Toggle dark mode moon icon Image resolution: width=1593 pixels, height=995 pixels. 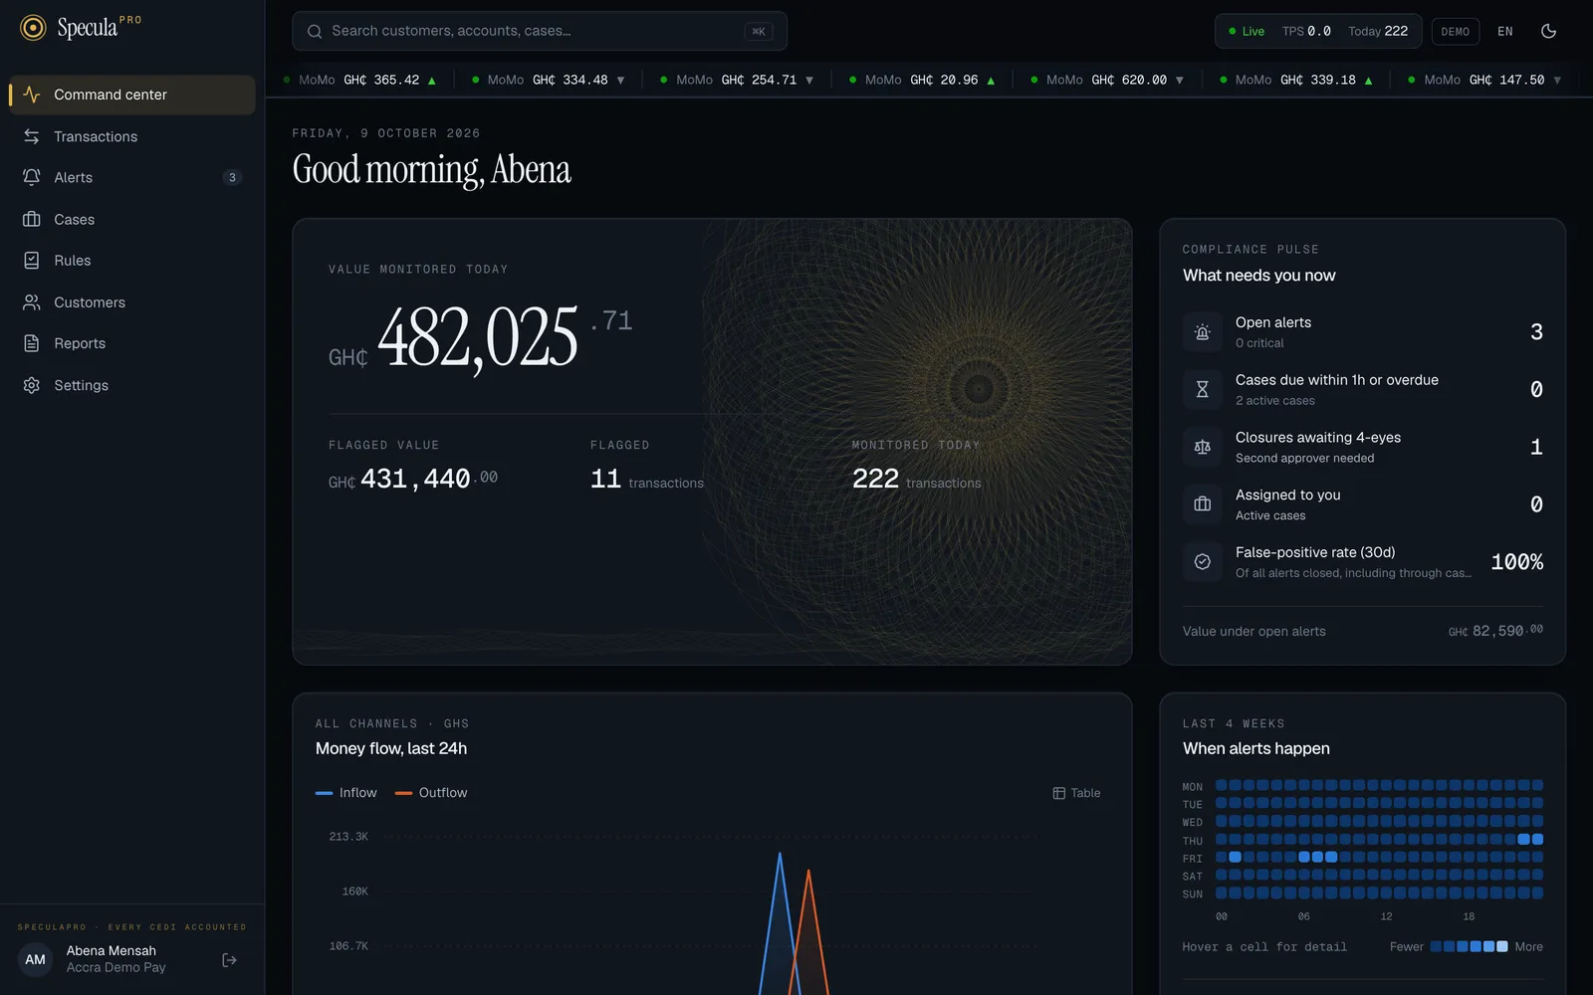coord(1548,31)
